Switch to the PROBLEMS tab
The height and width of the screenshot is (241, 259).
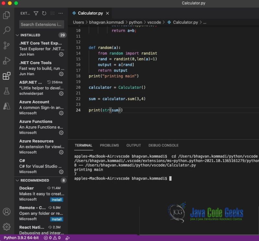[x=109, y=145]
